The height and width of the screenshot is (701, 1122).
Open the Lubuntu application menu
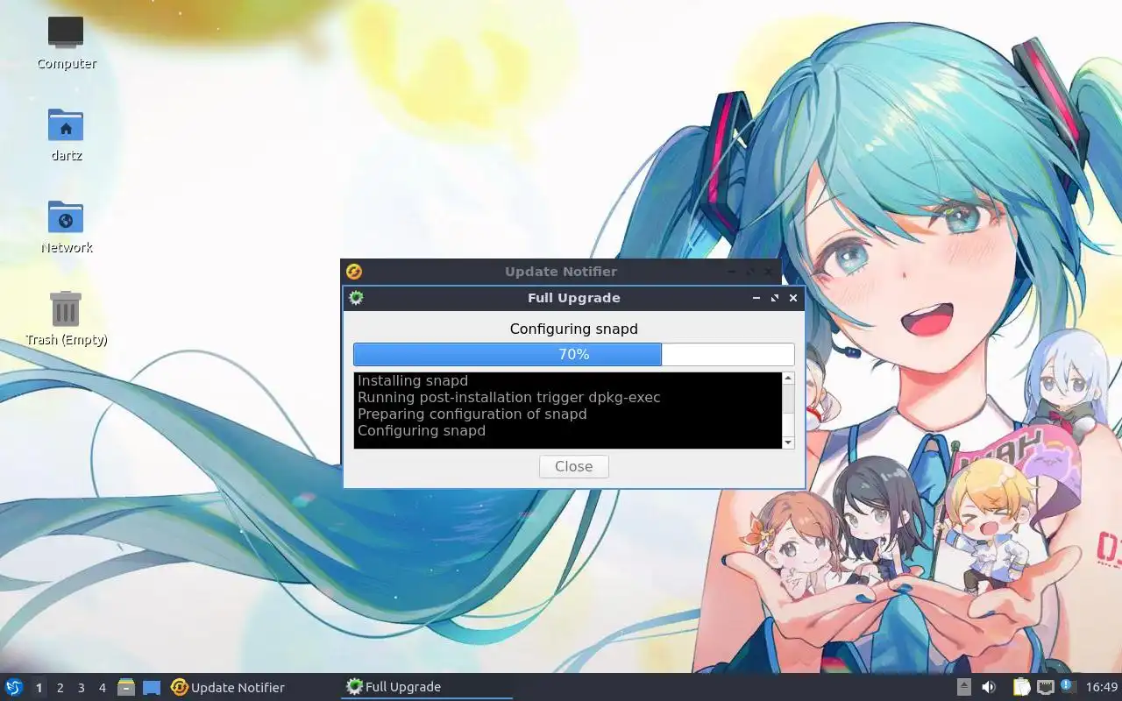point(14,687)
